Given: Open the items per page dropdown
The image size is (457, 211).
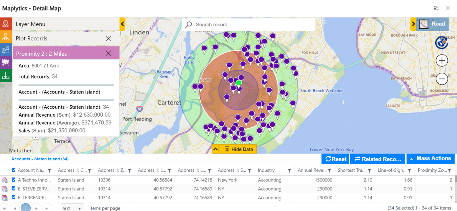Looking at the screenshot, I should click(72, 208).
